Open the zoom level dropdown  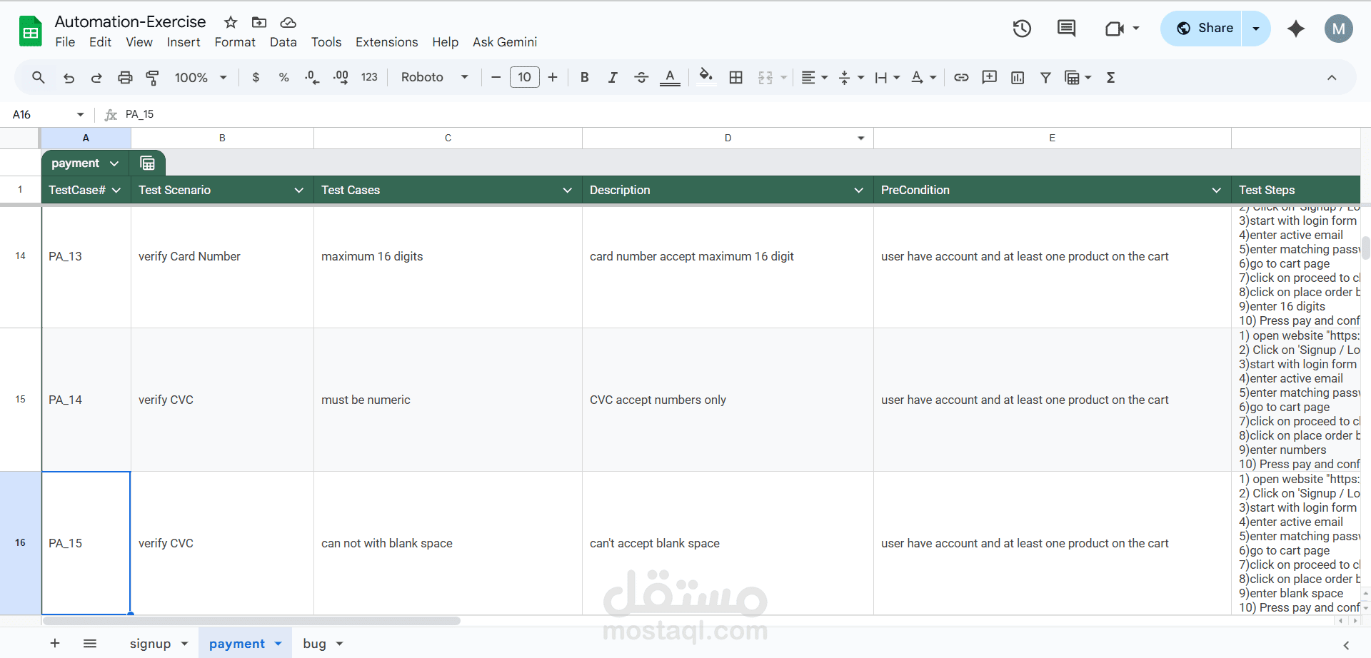[x=200, y=77]
